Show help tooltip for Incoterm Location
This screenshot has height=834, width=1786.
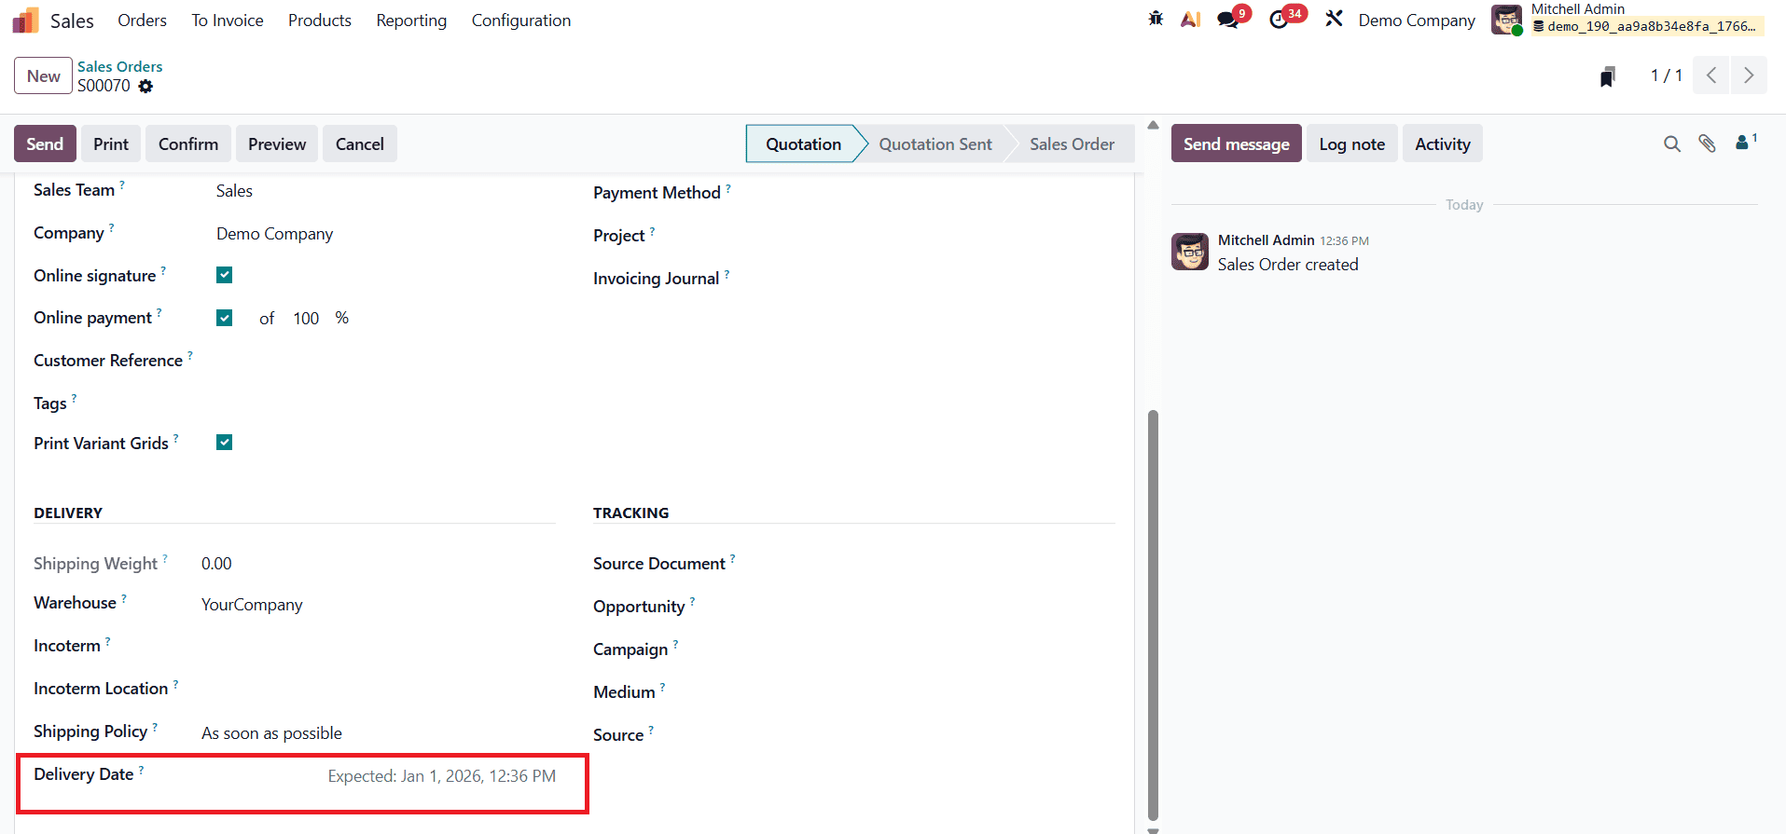[x=175, y=683]
